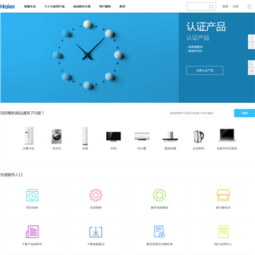
Task: Click the magnifier icon in header search box
Action: point(211,6)
